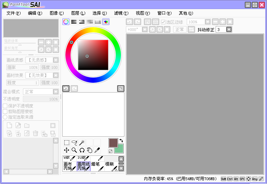
Task: Toggle the color wheel panel
Action: coord(66,22)
